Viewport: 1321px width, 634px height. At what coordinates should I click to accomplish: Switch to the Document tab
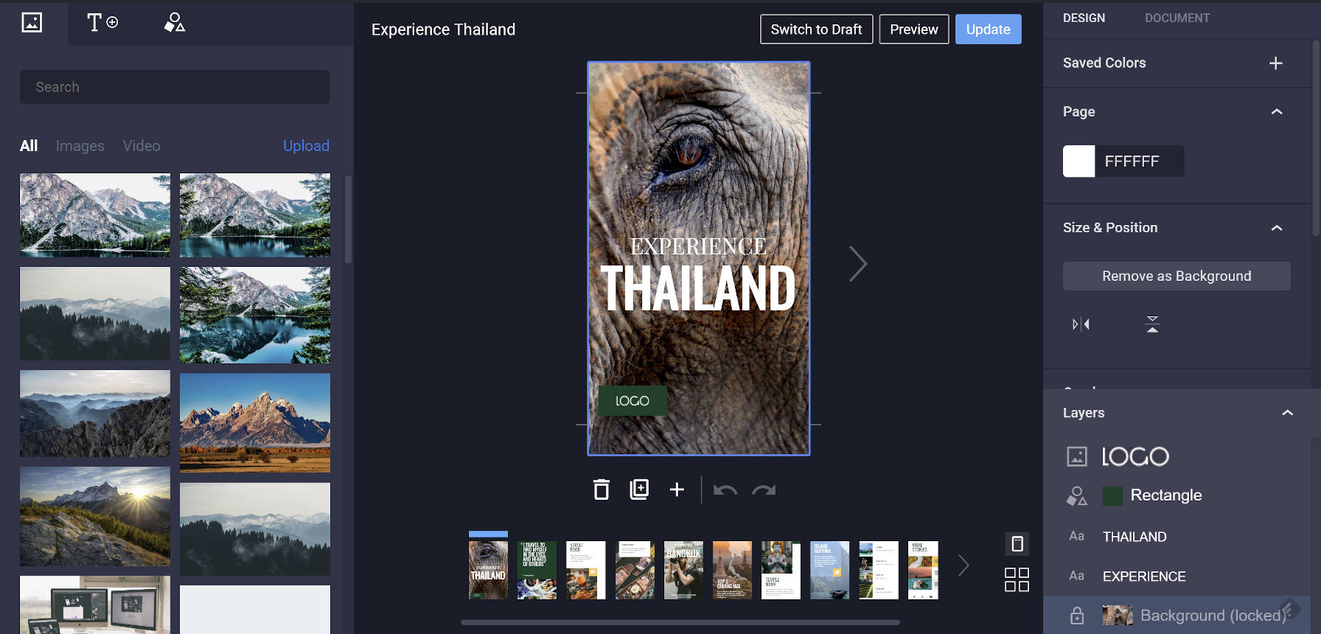tap(1177, 18)
